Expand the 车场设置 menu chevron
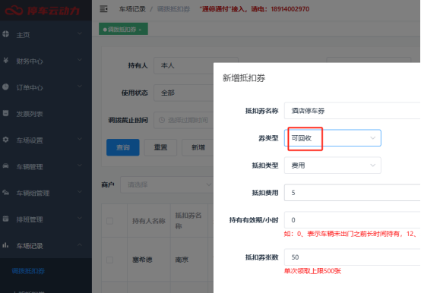Viewport: 421px width, 293px height. pyautogui.click(x=80, y=139)
